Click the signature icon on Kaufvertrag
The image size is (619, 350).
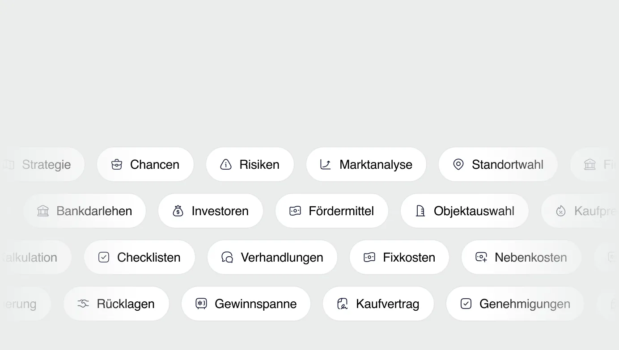(342, 304)
